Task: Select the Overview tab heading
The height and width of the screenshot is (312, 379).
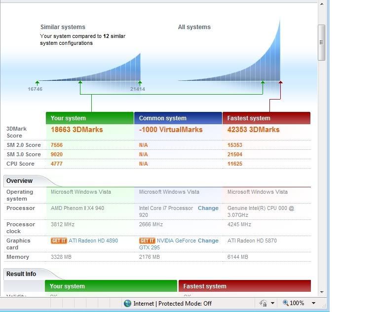Action: click(20, 181)
